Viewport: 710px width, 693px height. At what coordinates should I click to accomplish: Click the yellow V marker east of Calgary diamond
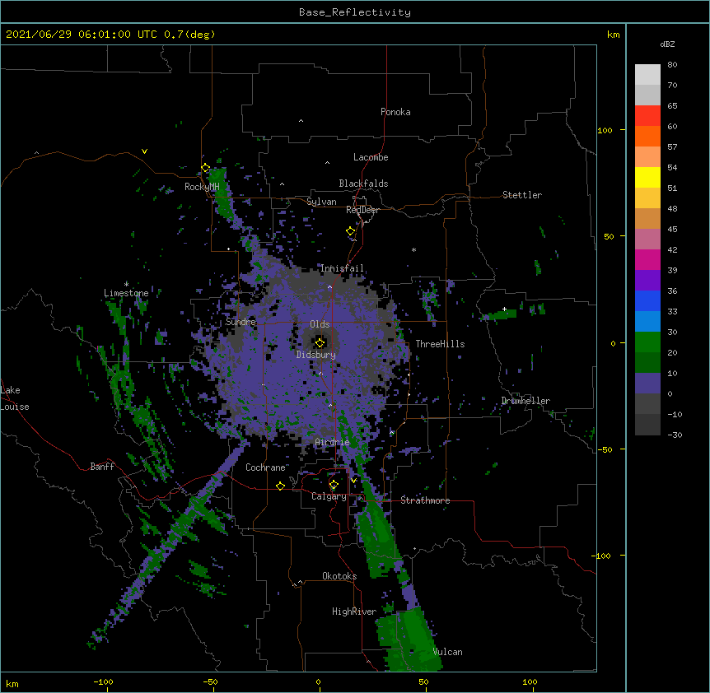coord(353,480)
